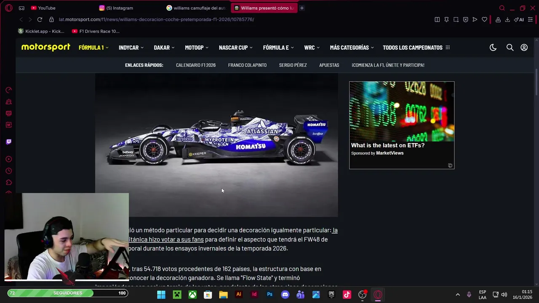Expand the WRC dropdown menu
This screenshot has height=303, width=539.
(x=312, y=48)
